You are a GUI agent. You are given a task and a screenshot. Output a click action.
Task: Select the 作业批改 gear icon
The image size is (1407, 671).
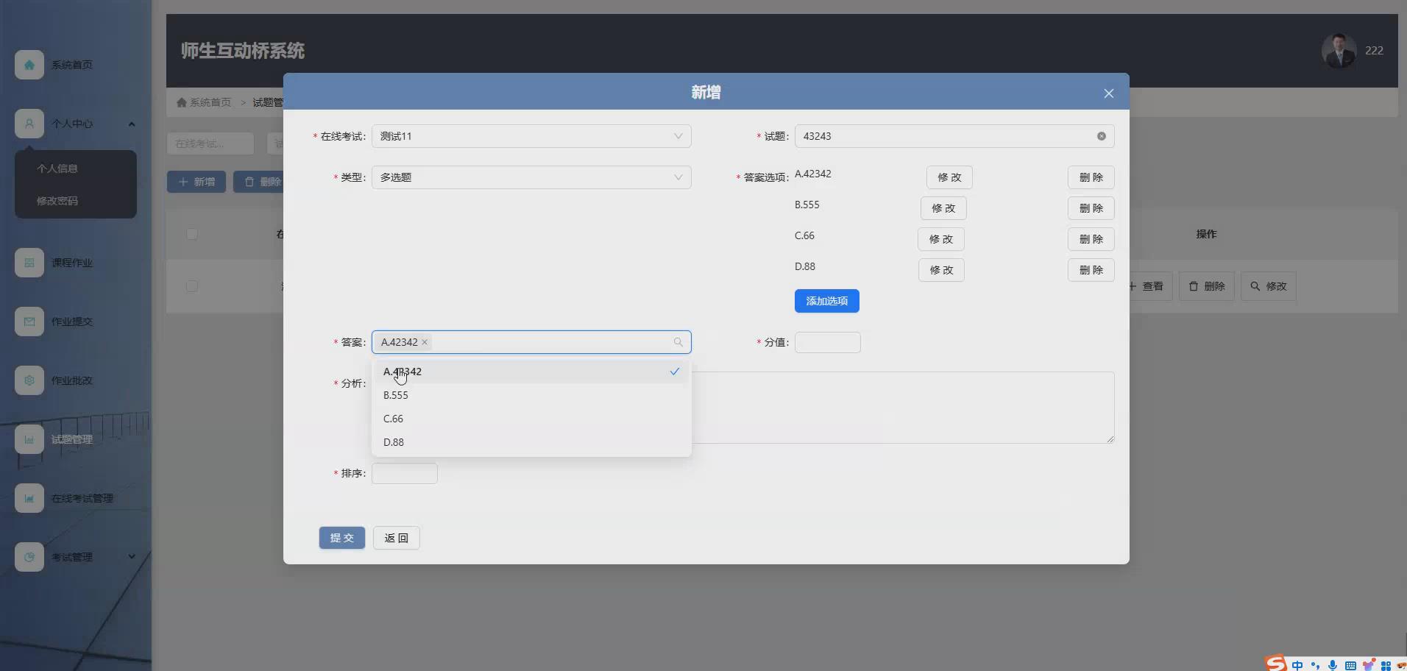[29, 380]
